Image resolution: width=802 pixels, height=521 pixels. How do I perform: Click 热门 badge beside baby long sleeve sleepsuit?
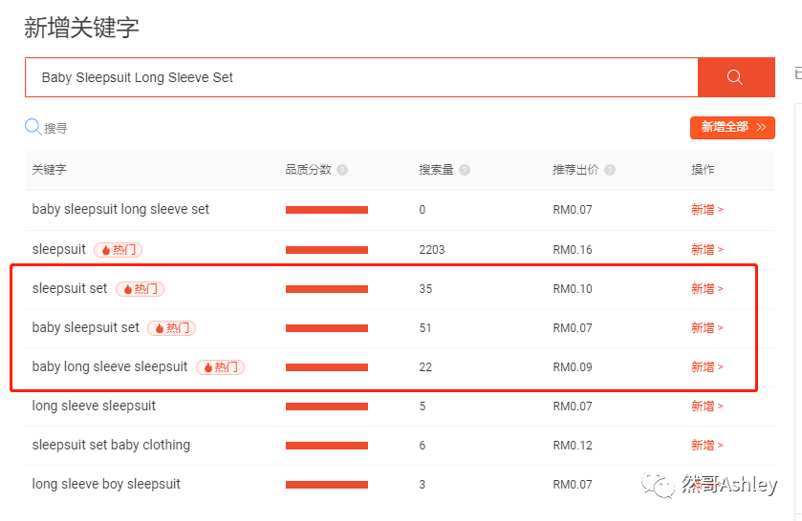(x=221, y=367)
